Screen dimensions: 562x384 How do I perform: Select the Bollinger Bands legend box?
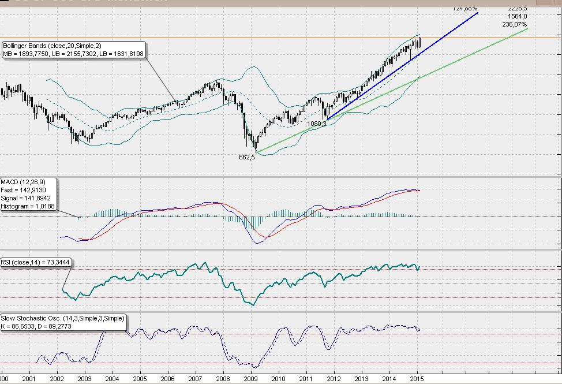pyautogui.click(x=74, y=49)
